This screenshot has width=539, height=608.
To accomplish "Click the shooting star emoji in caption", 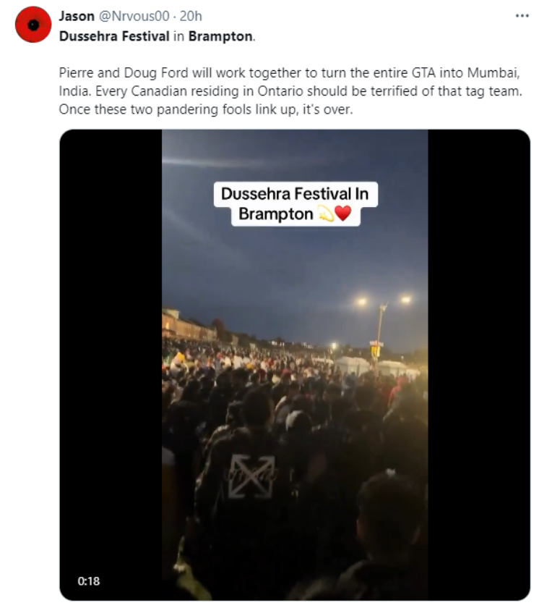I will point(326,214).
